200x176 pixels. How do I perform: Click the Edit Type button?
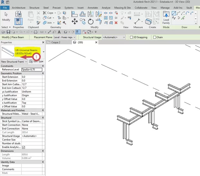[35, 61]
